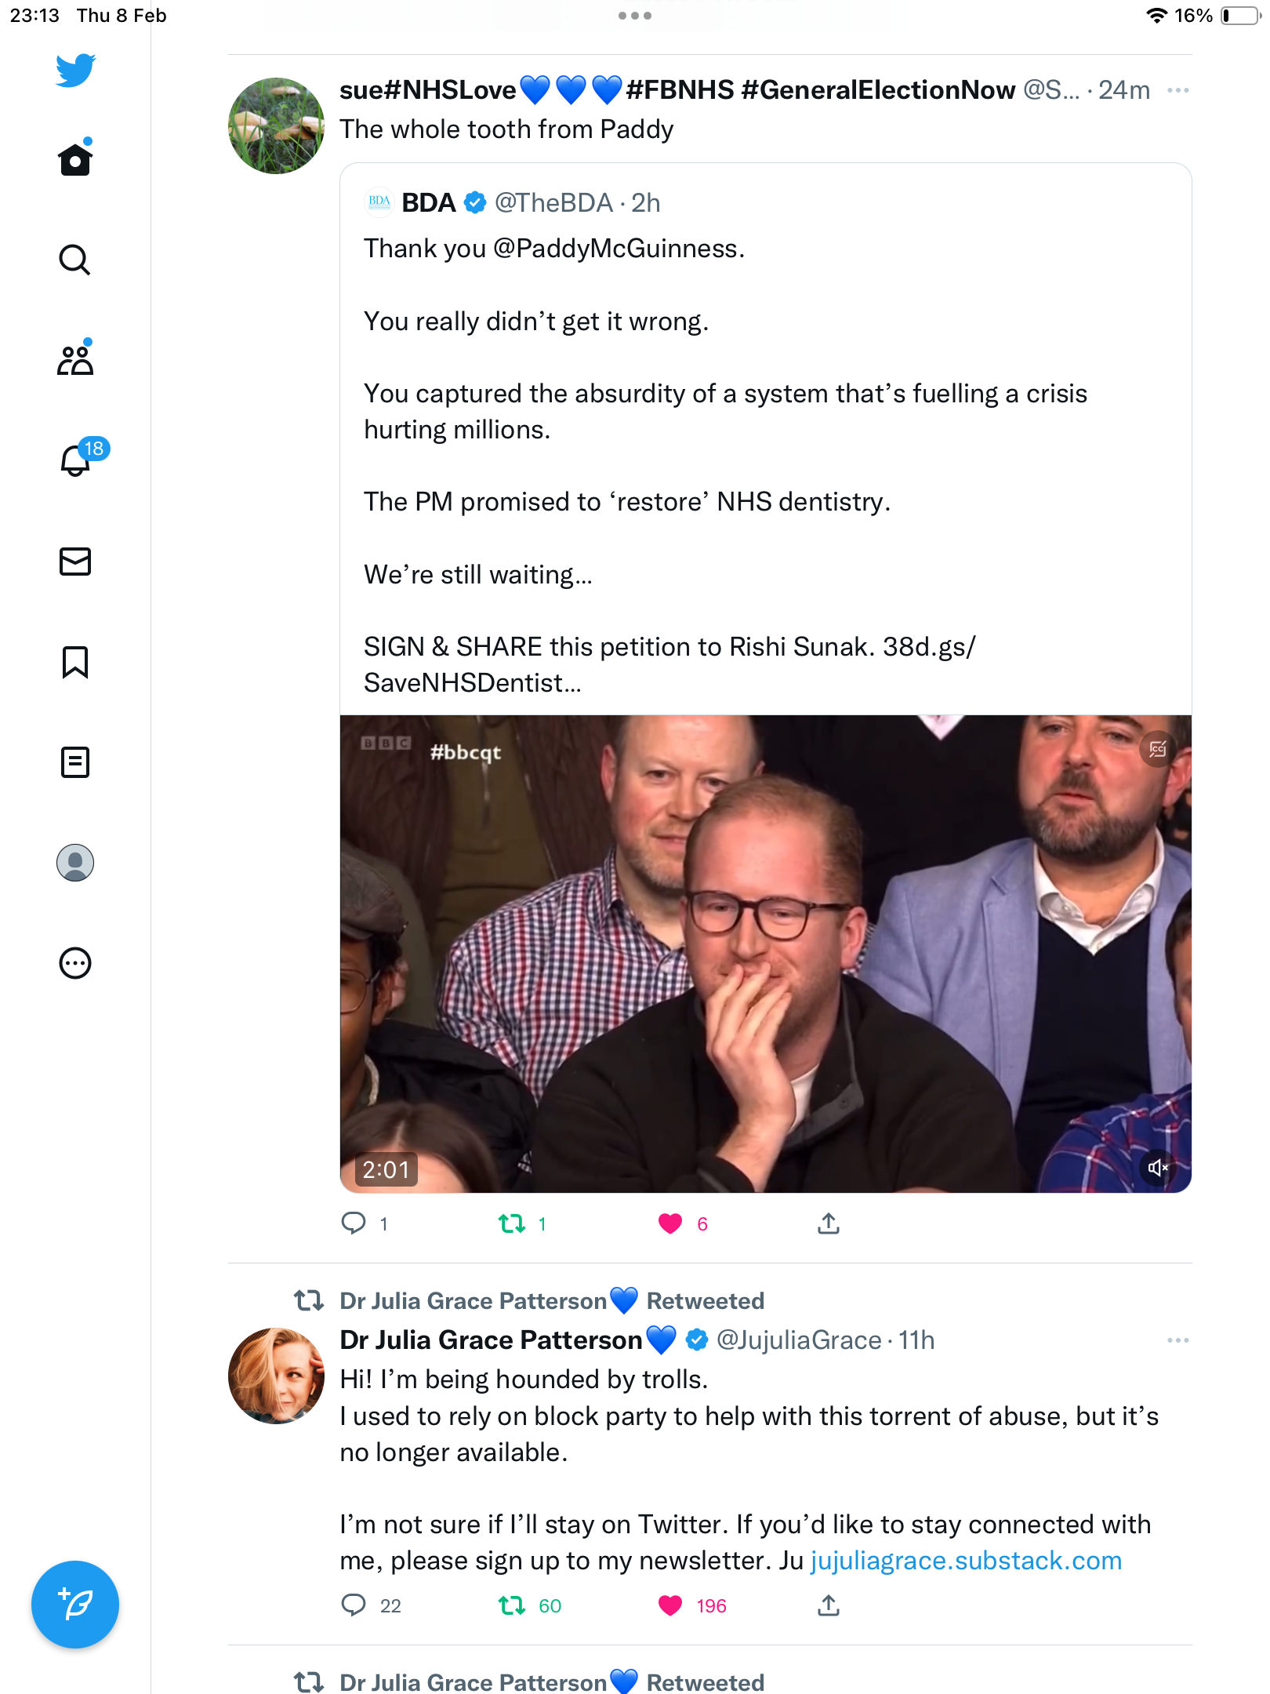Open the Search icon in sidebar
Viewport: 1270px width, 1694px height.
(x=75, y=260)
